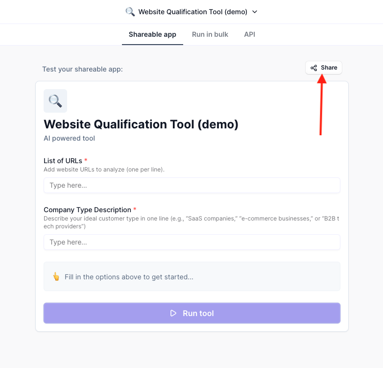Click the large magnifier app icon in the card

click(x=55, y=101)
